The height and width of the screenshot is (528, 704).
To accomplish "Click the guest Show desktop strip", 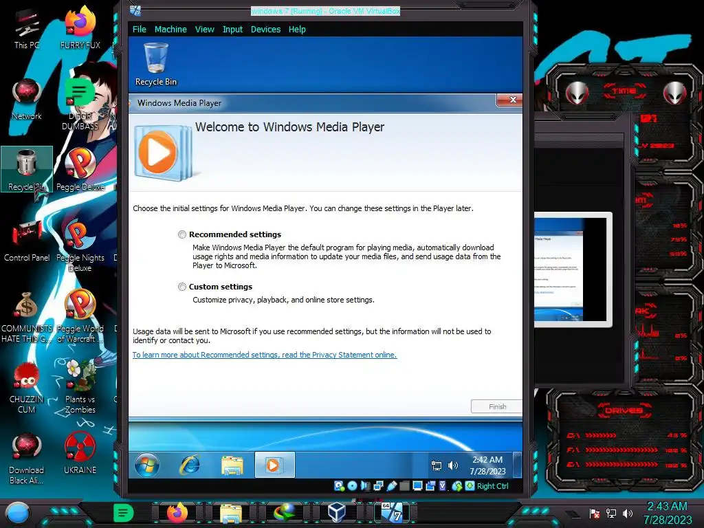I will click(x=517, y=465).
